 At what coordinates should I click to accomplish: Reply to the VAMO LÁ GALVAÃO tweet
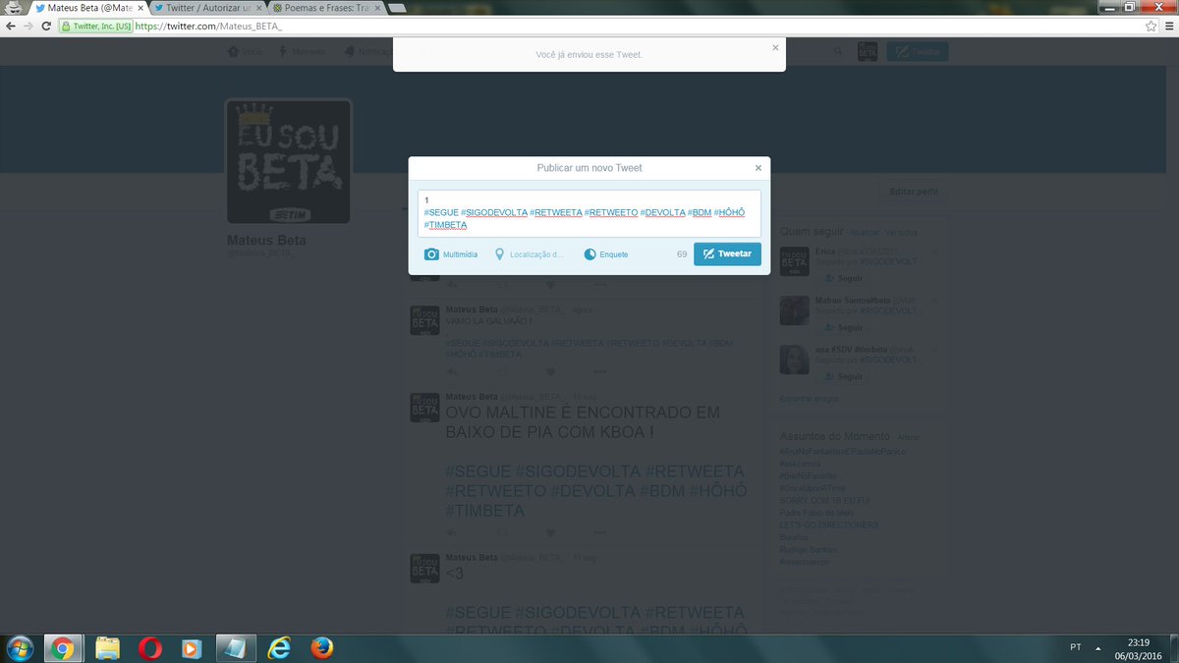(x=452, y=371)
